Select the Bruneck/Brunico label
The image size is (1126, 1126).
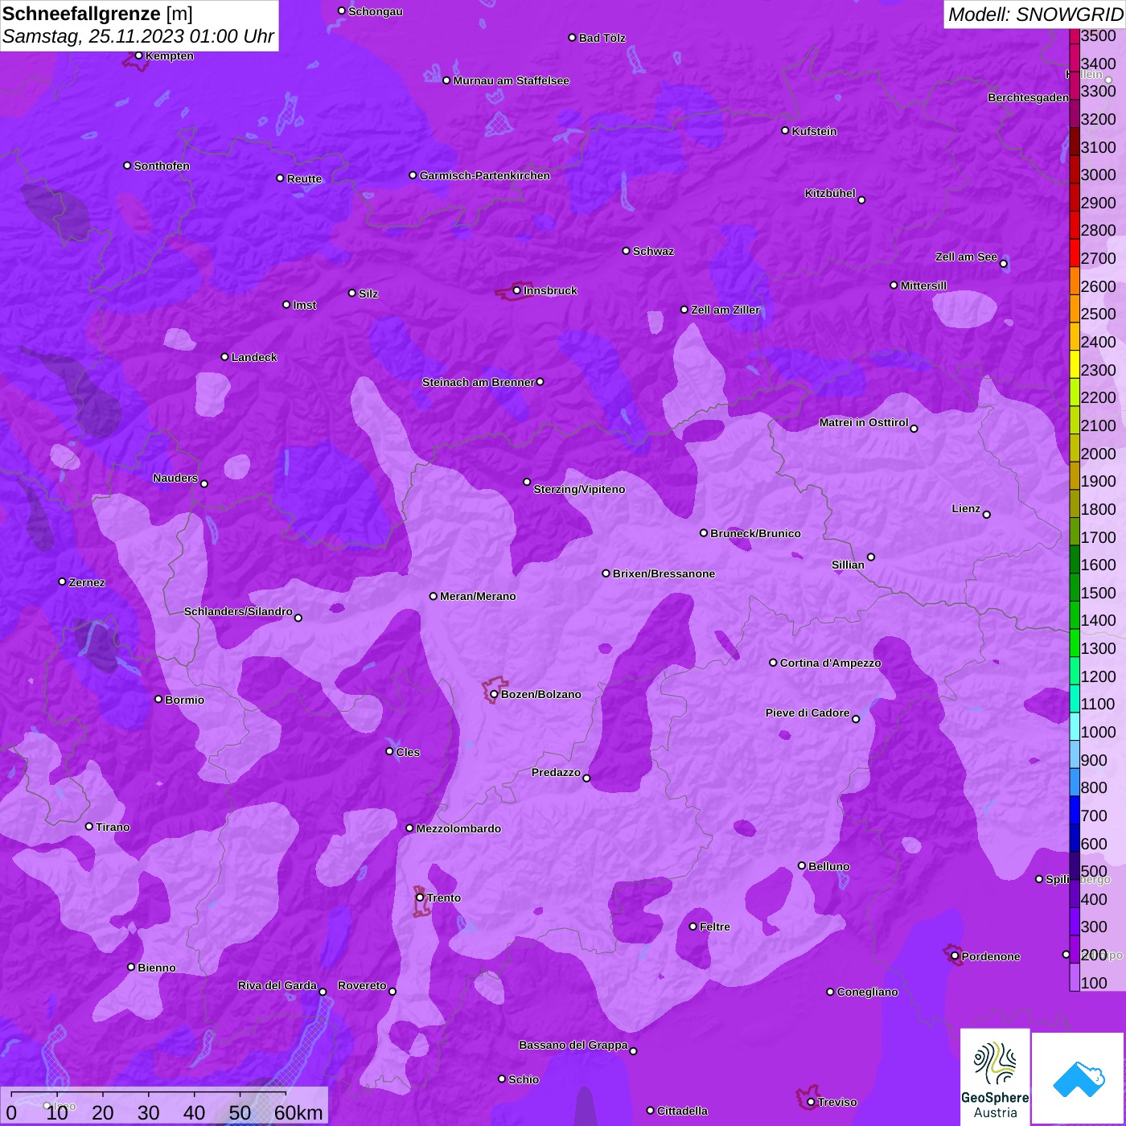click(755, 533)
